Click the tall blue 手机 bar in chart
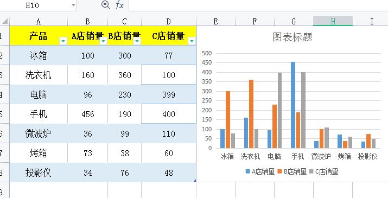The image size is (388, 198). coord(293,105)
